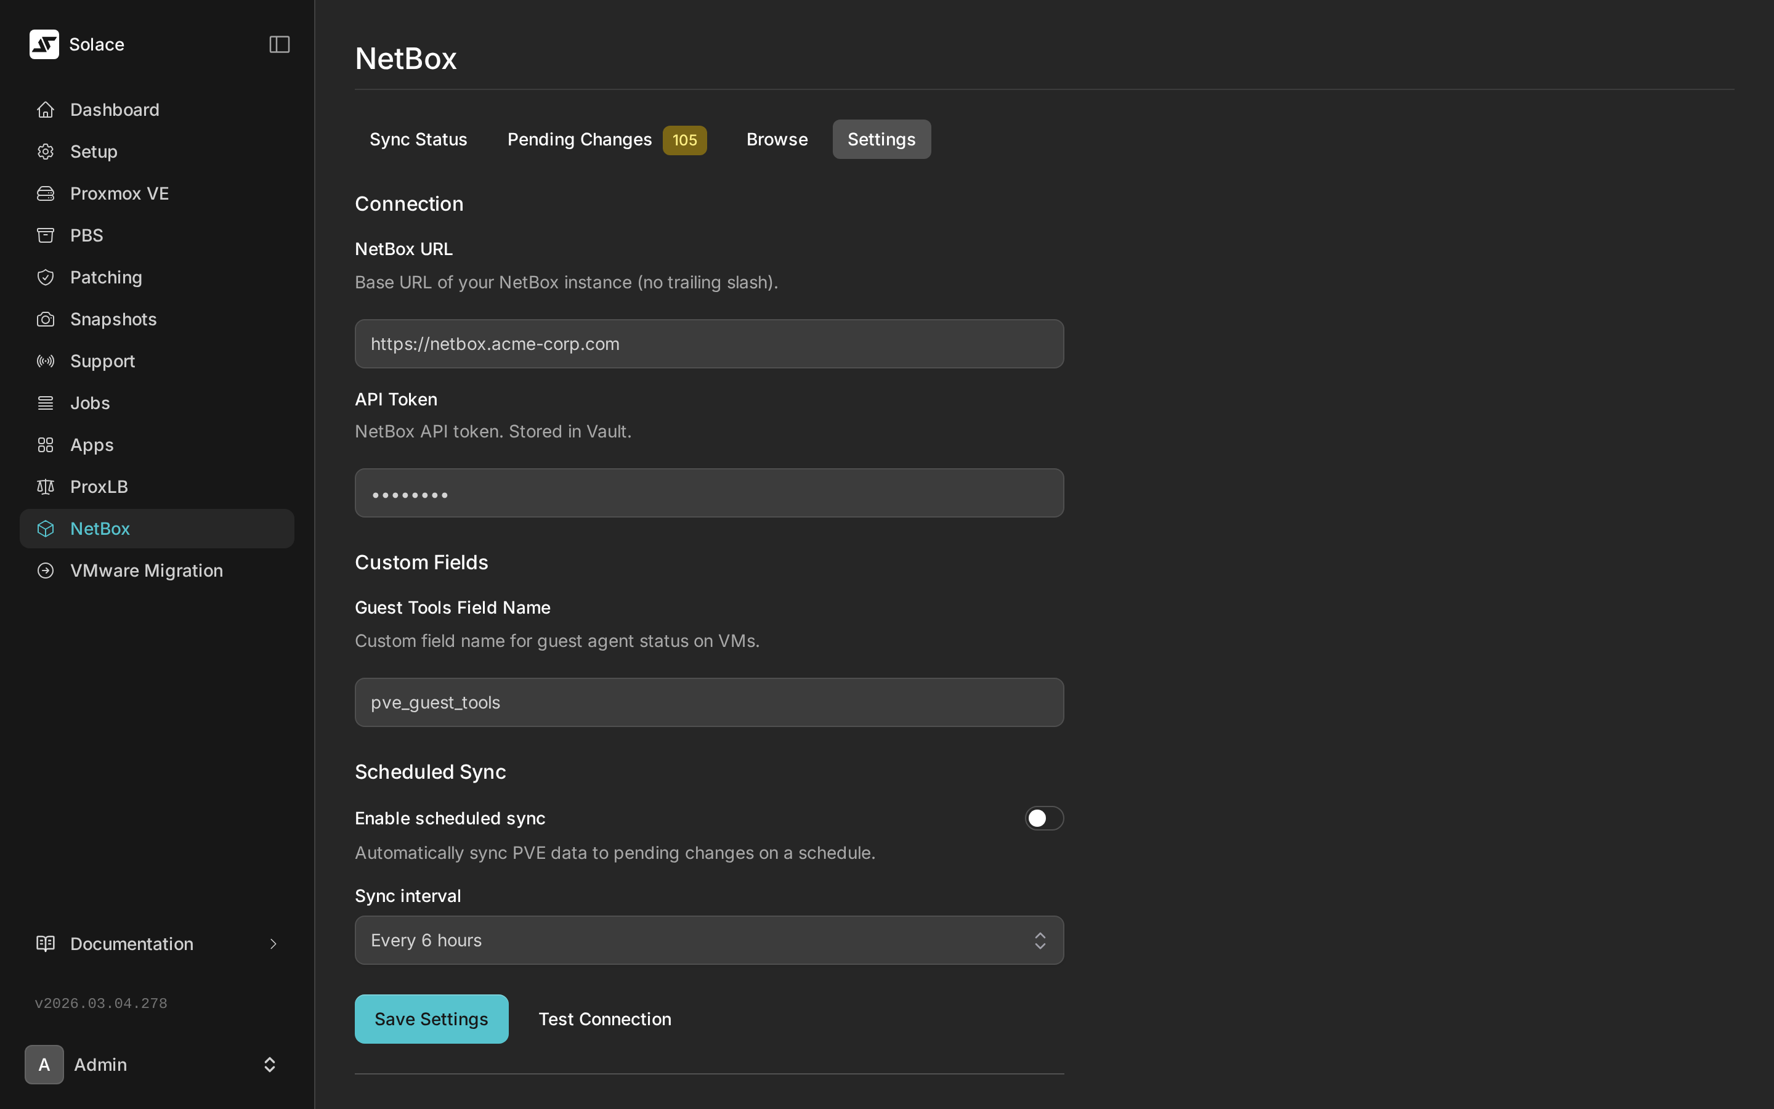Open the Apps grid icon
Viewport: 1774px width, 1109px height.
point(45,444)
